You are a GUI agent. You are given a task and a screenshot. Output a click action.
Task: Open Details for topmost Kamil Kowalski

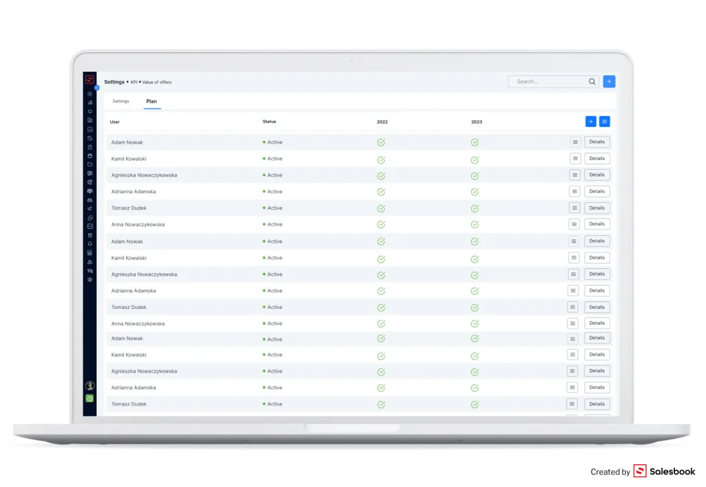[x=597, y=159]
